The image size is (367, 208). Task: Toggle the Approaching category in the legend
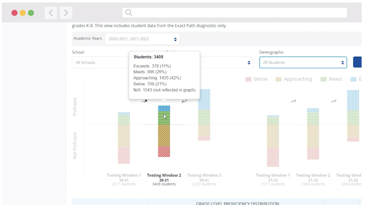pos(294,79)
